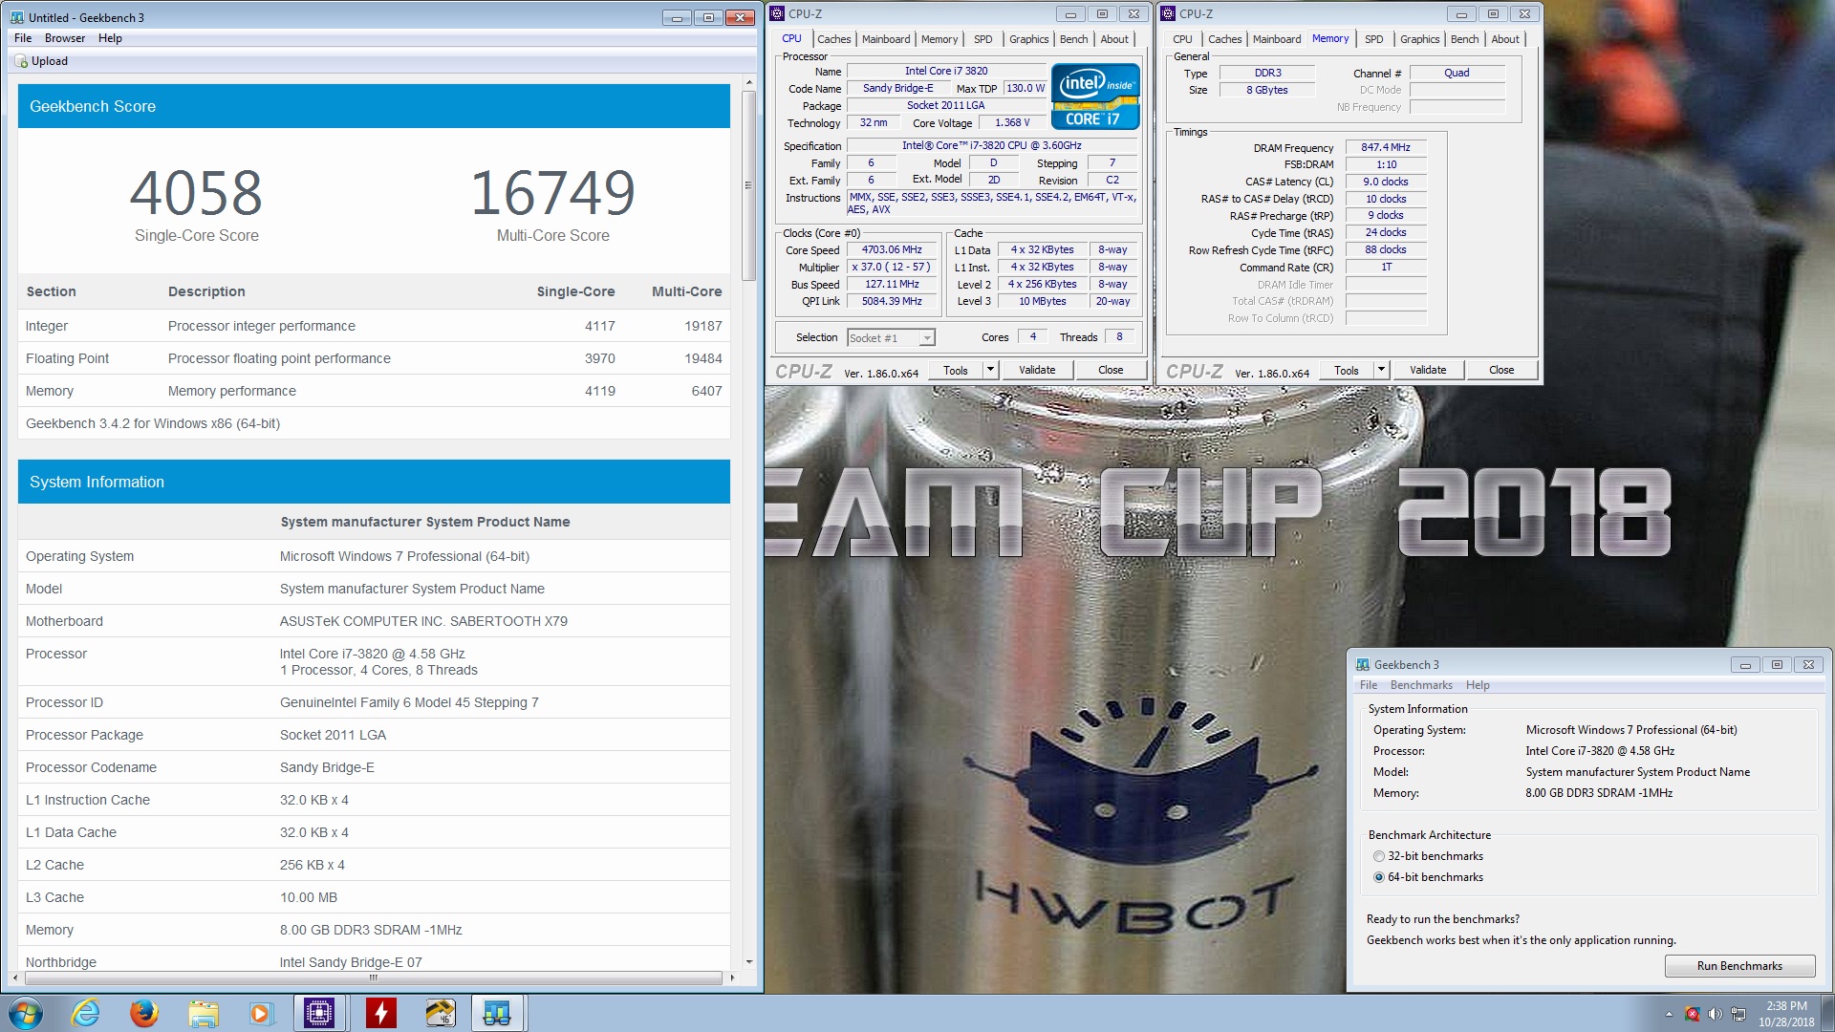The width and height of the screenshot is (1835, 1032).
Task: Click the Multi-Core score 16749
Action: pyautogui.click(x=552, y=192)
